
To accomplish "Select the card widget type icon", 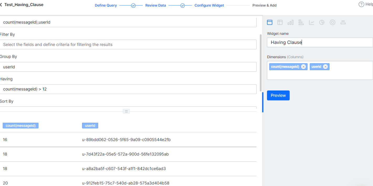I will 270,22.
